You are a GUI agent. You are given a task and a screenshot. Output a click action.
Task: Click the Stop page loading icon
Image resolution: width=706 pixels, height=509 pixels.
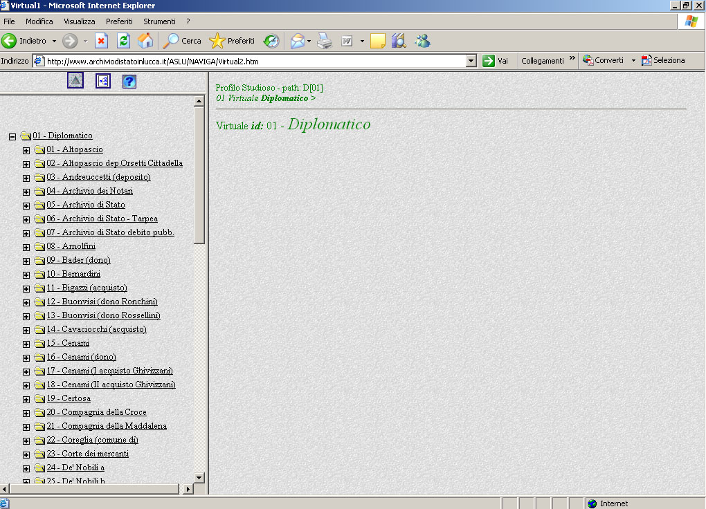coord(101,41)
